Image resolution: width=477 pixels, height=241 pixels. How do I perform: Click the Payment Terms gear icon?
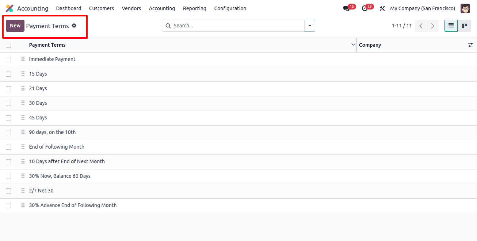pos(74,26)
